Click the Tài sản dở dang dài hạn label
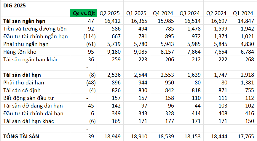The width and height of the screenshot is (257, 141). (x=33, y=106)
